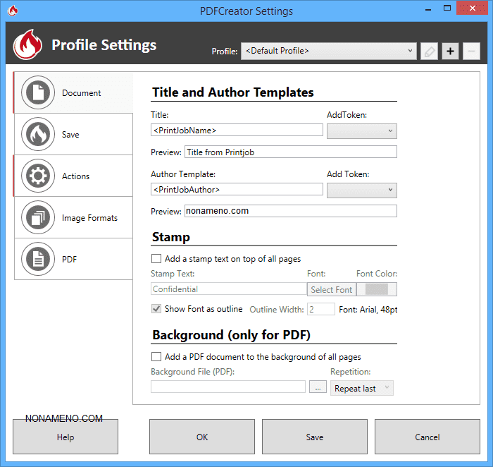Click the rename profile pencil icon
Screen dimensions: 493x467
pos(429,51)
